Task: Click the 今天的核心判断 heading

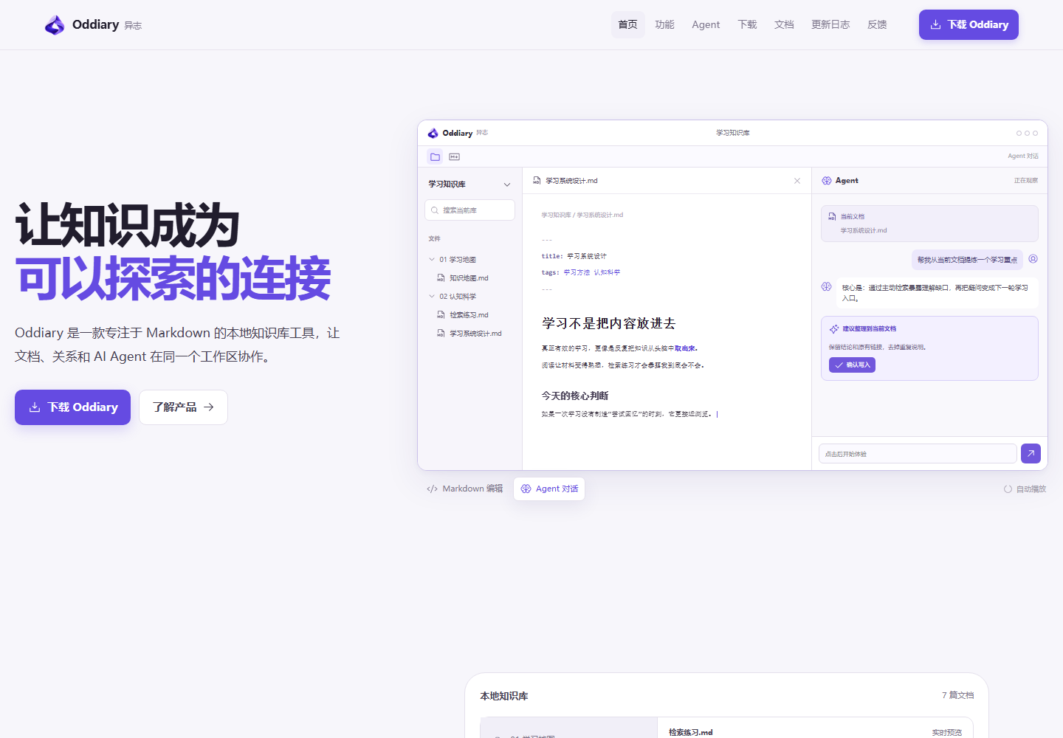Action: click(575, 396)
